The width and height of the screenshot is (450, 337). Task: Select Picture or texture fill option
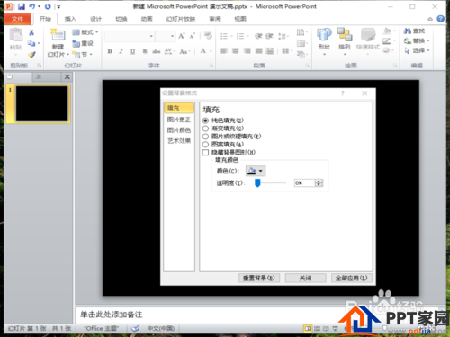click(205, 137)
